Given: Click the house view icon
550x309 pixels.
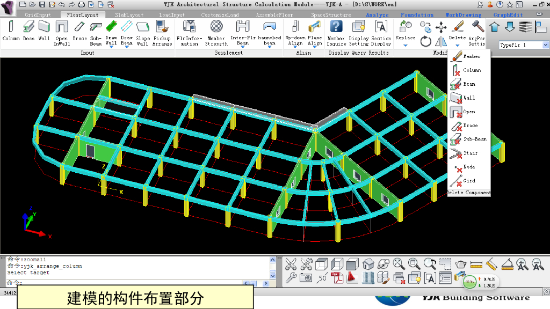Looking at the screenshot, I should (368, 264).
